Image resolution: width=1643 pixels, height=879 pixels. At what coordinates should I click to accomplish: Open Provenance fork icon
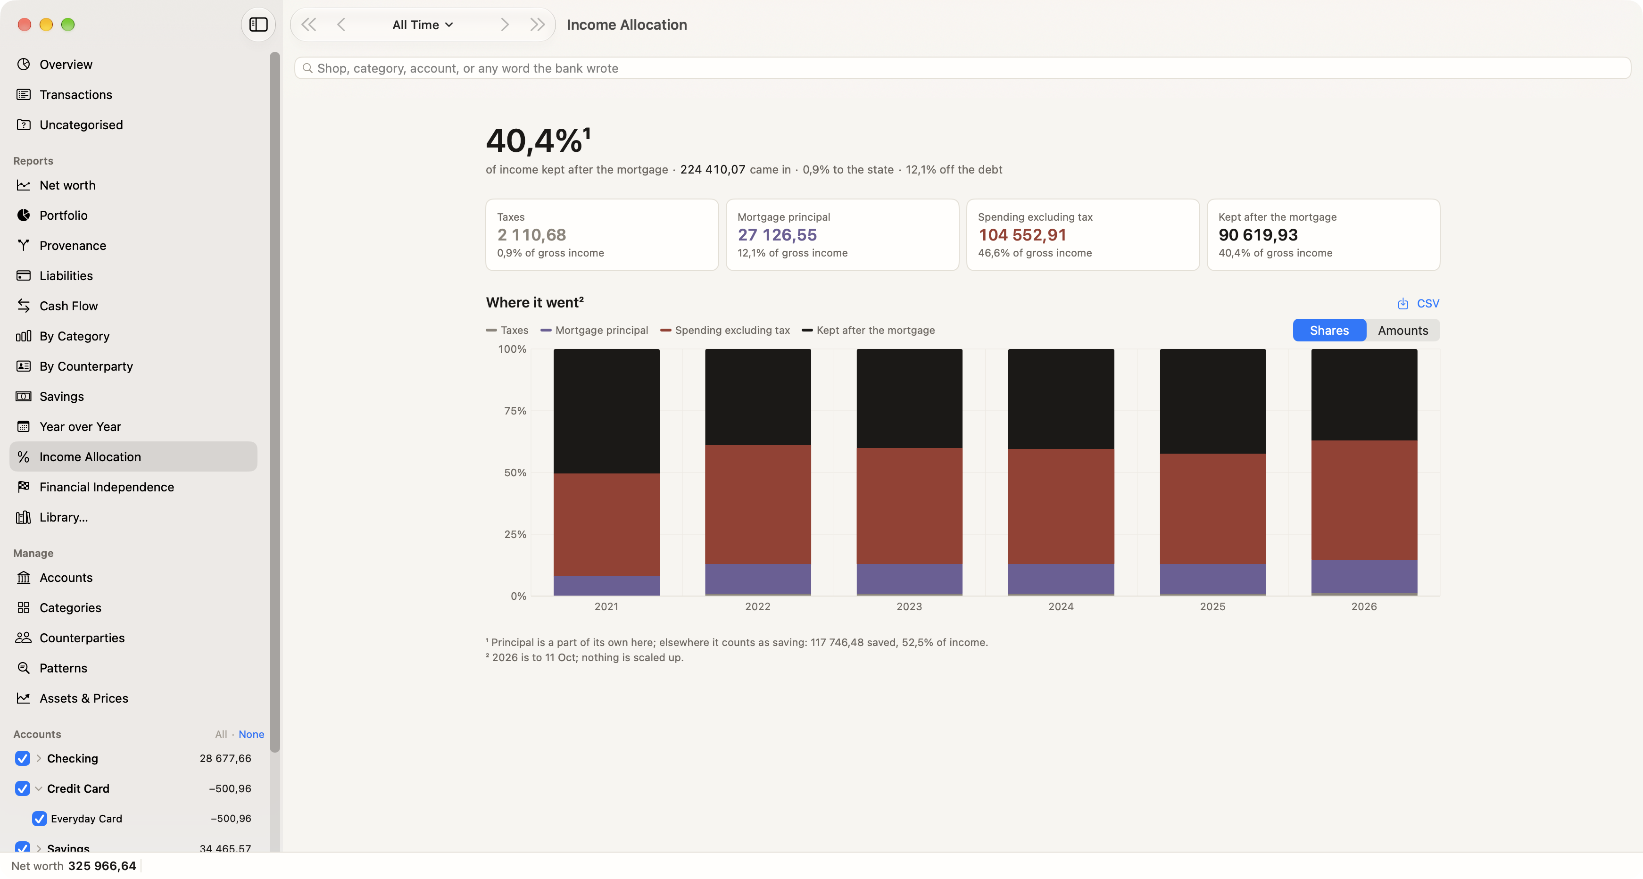24,245
